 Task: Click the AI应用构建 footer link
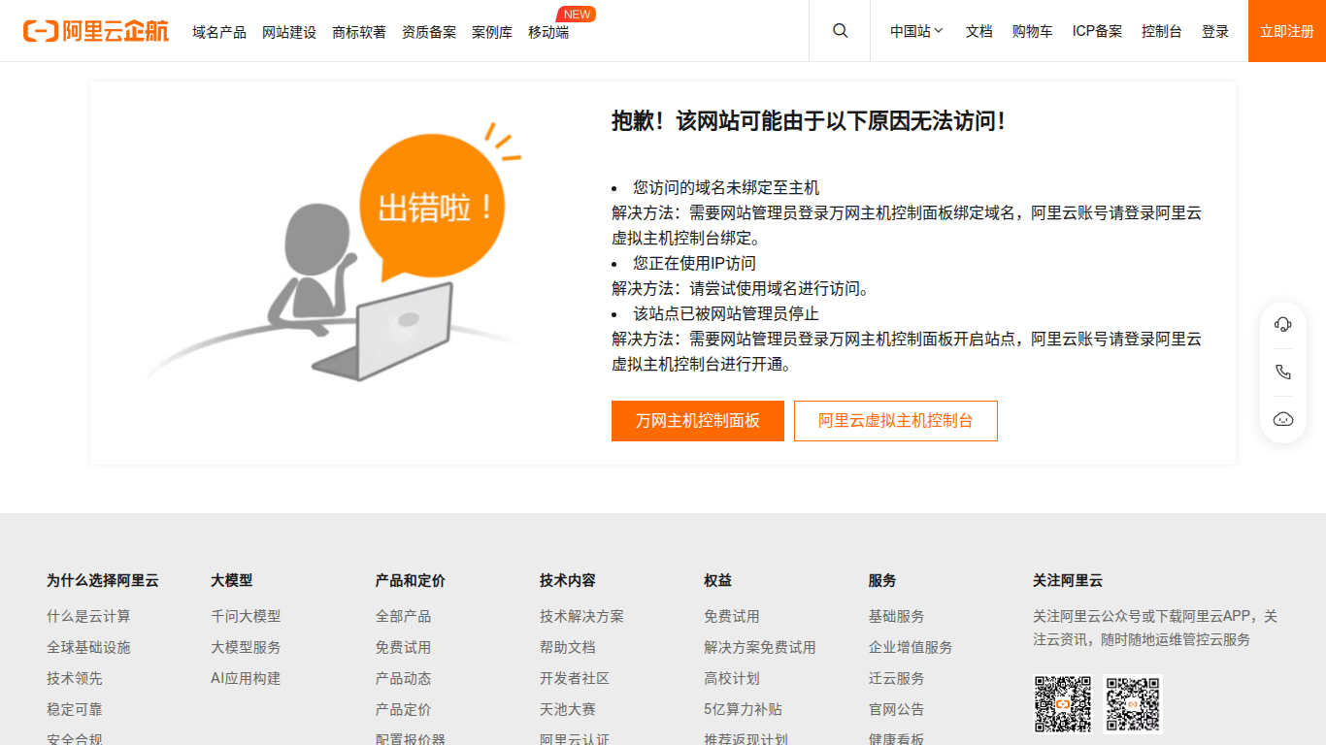click(x=246, y=678)
